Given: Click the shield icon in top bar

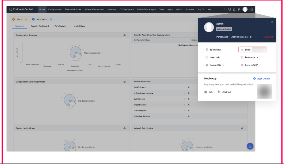Looking at the screenshot, I should coord(229,9).
